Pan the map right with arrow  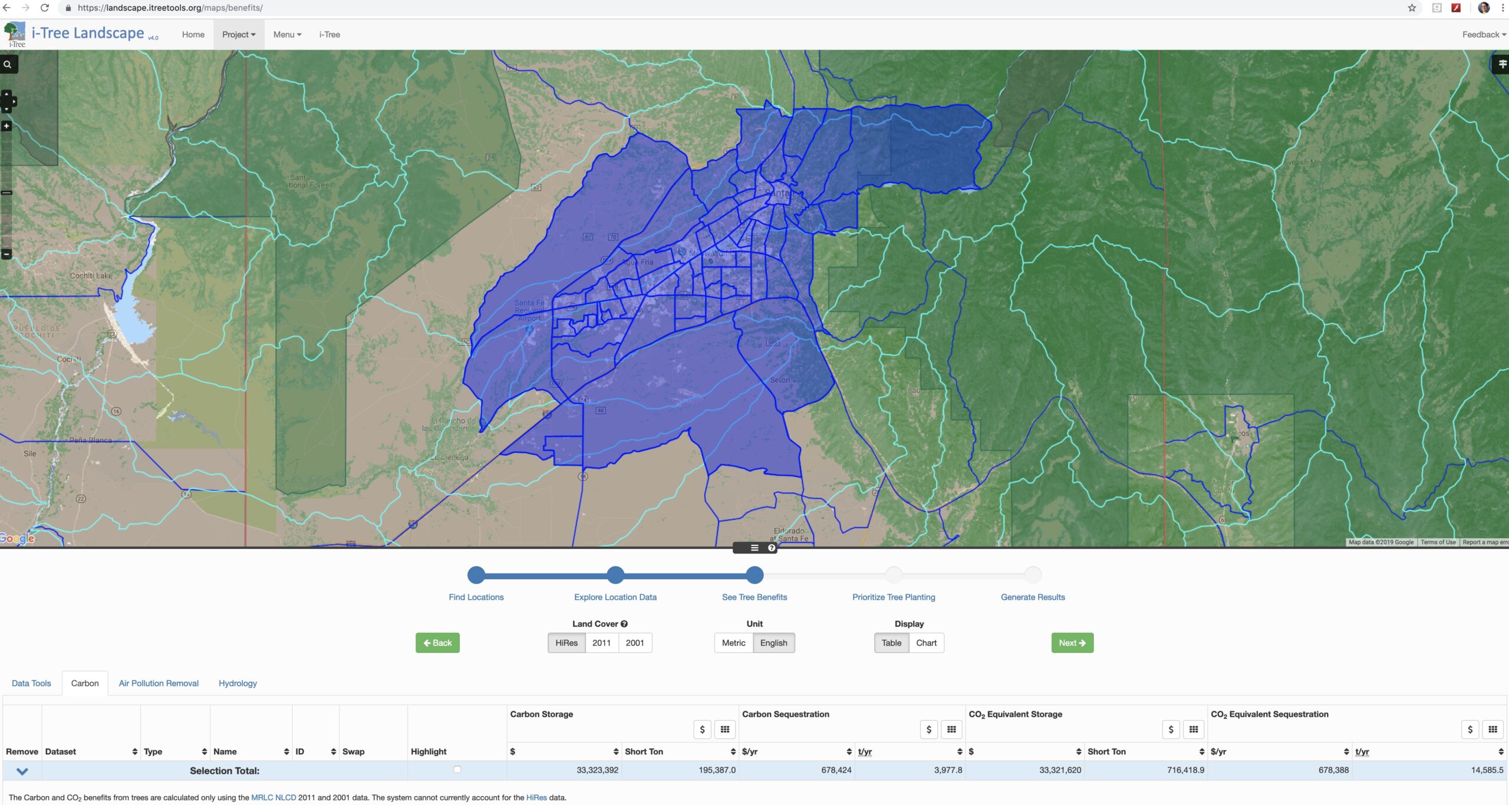pyautogui.click(x=14, y=101)
